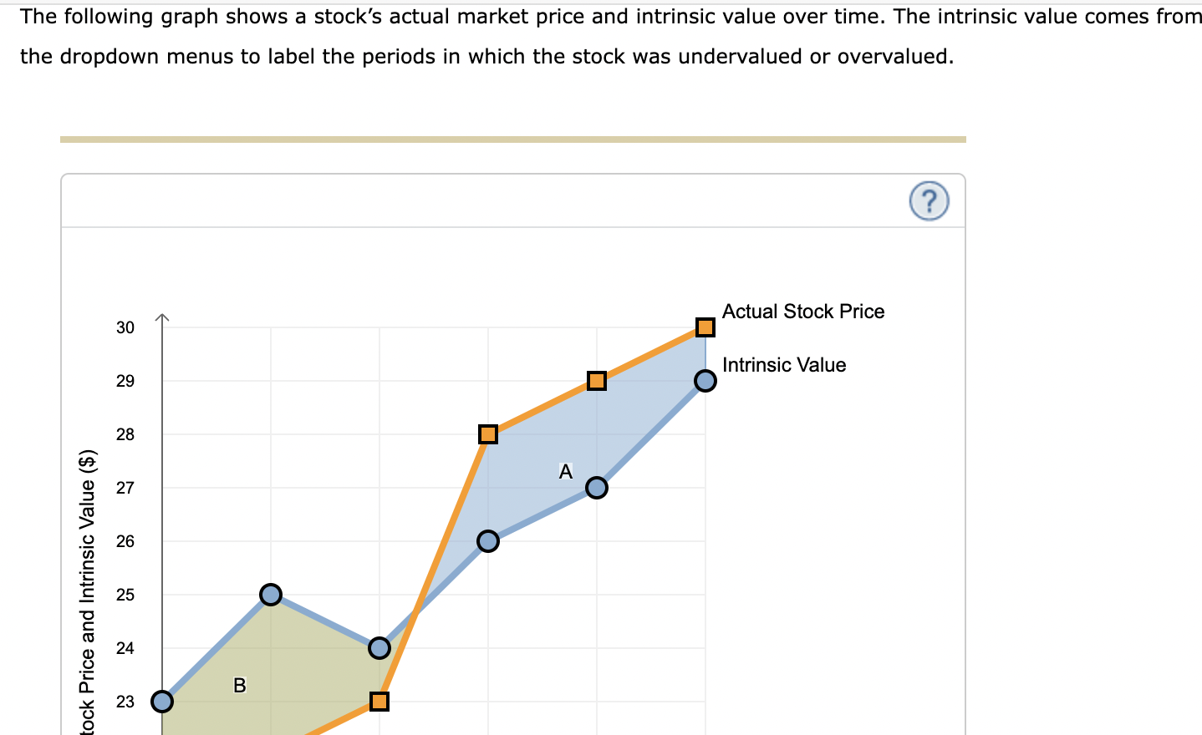This screenshot has width=1202, height=735.
Task: Click the upward arrow at the top of the vertical axis
Action: (162, 318)
